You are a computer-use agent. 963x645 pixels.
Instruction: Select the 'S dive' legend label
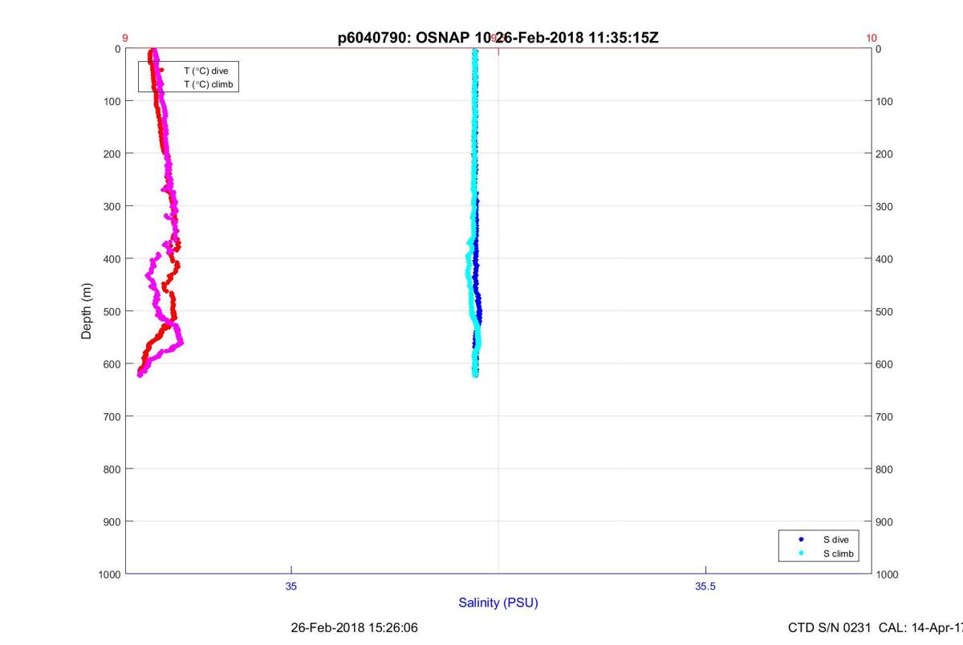click(835, 540)
